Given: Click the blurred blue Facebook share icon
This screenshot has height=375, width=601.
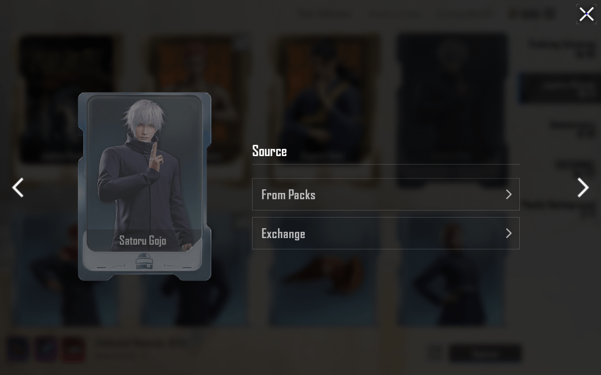Looking at the screenshot, I should coord(18,350).
